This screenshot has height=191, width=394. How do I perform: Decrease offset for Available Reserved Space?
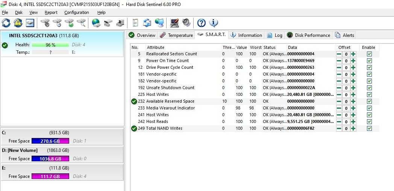339,102
